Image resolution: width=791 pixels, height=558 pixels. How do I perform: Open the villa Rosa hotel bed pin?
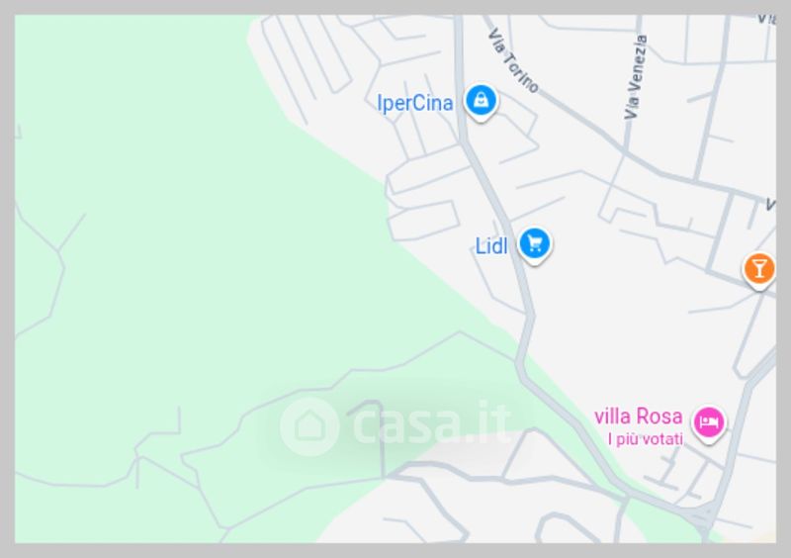pyautogui.click(x=709, y=423)
